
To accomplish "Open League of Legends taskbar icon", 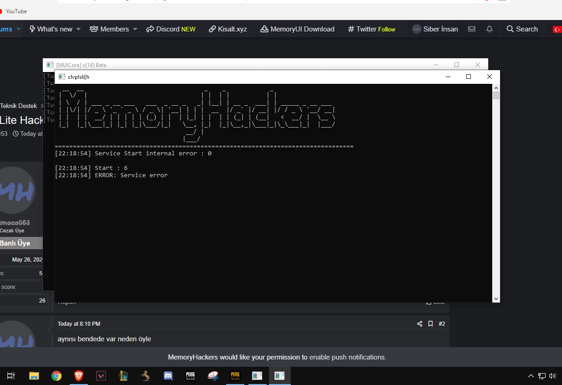I will tap(124, 376).
